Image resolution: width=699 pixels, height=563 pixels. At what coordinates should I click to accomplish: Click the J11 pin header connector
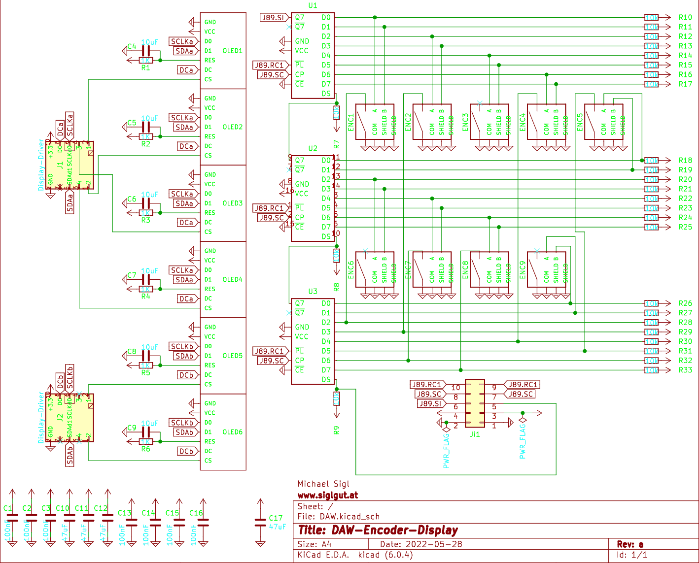click(x=475, y=403)
